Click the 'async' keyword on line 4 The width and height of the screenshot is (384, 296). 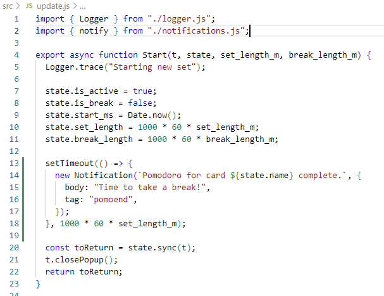tap(82, 55)
